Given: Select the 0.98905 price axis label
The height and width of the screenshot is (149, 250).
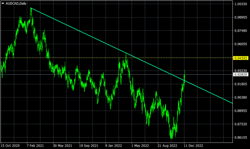Looking at the screenshot, I should click(241, 17).
